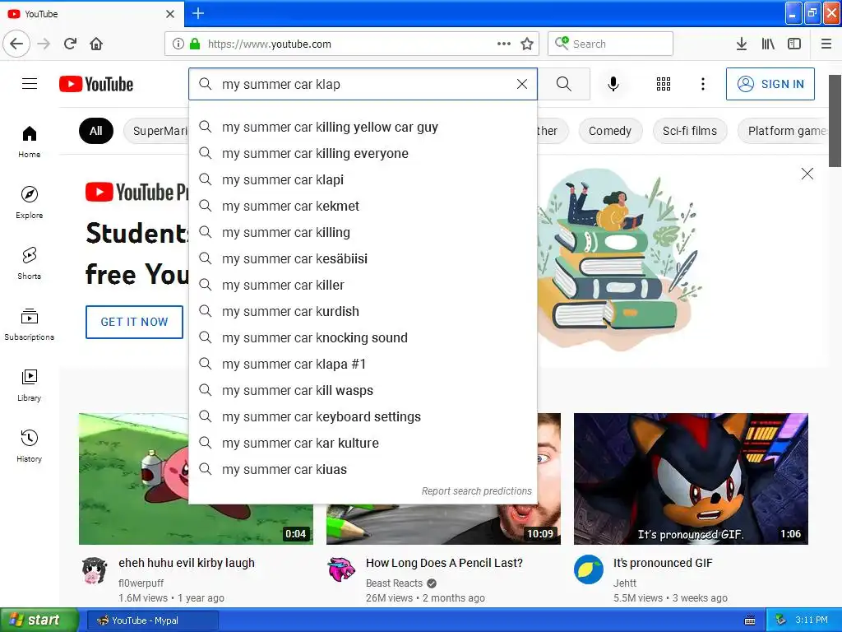Click the YouTube logo
This screenshot has width=842, height=632.
(x=96, y=85)
